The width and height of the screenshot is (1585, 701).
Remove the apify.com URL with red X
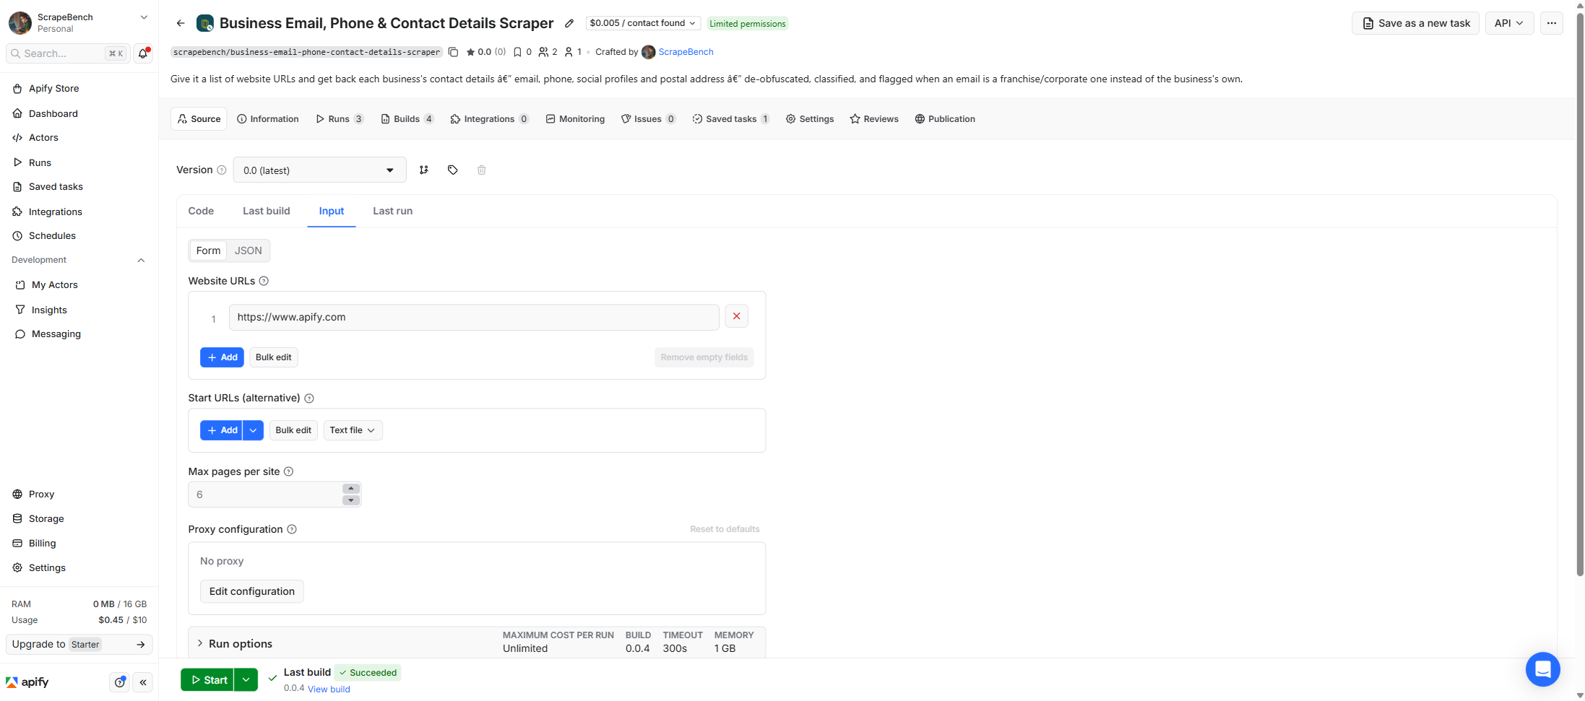click(736, 316)
